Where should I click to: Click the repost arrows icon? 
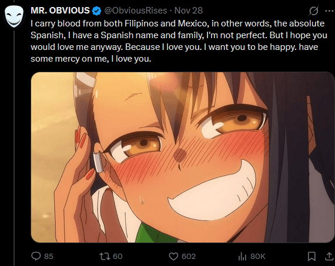105,256
